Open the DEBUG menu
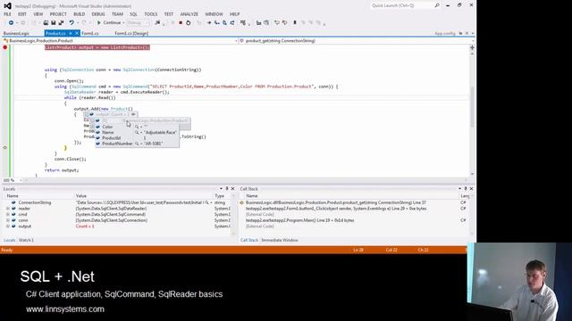 tap(98, 14)
